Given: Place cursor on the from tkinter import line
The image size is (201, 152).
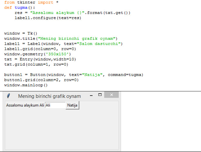Looking at the screenshot, I should [29, 2].
